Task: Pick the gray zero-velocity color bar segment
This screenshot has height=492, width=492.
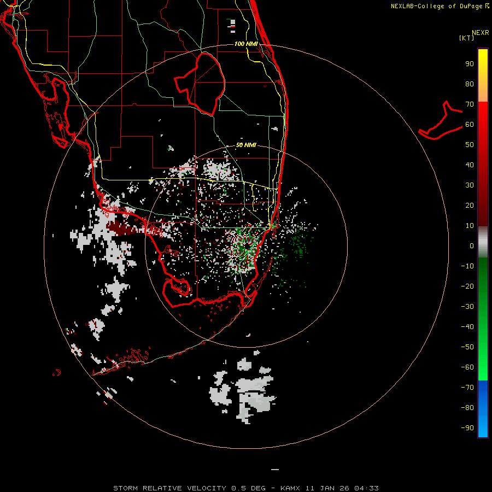Action: [x=483, y=242]
